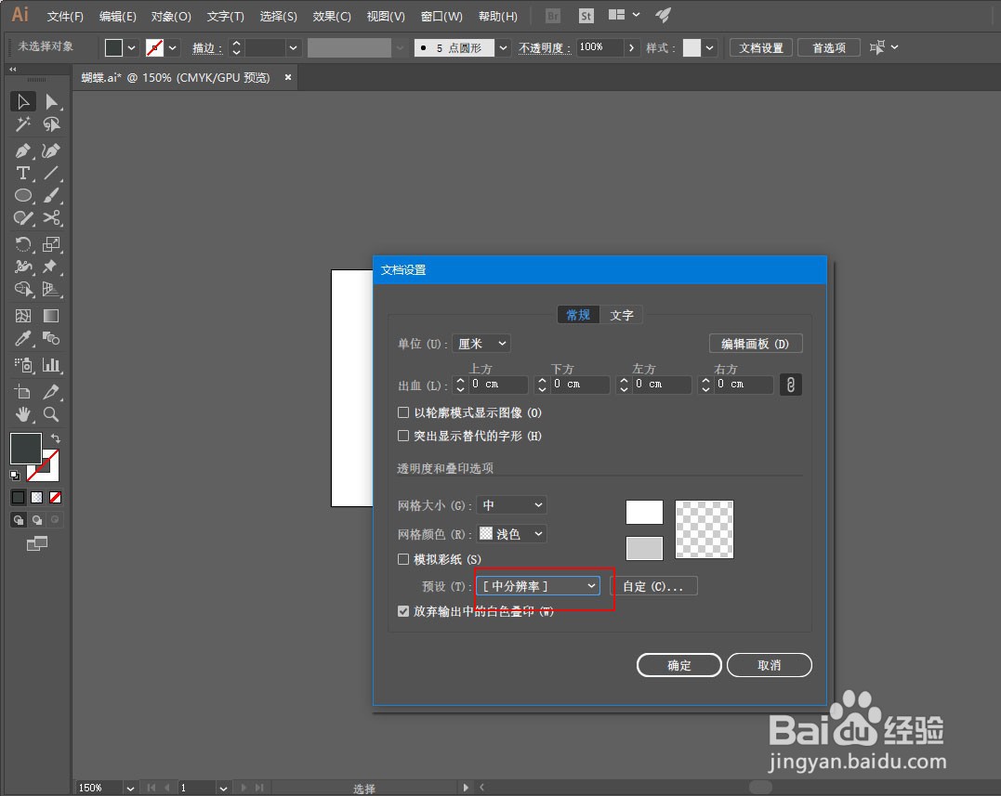
Task: Click the 编辑画板(D) button
Action: (756, 344)
